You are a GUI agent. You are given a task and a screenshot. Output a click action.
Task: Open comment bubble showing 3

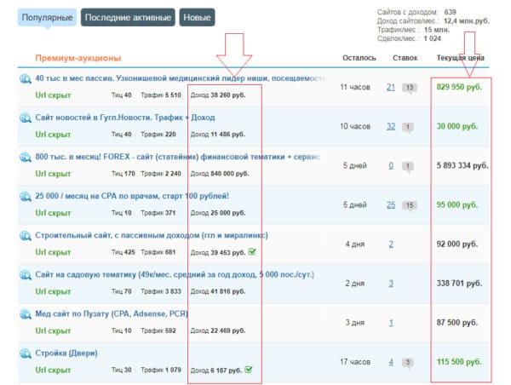(408, 362)
